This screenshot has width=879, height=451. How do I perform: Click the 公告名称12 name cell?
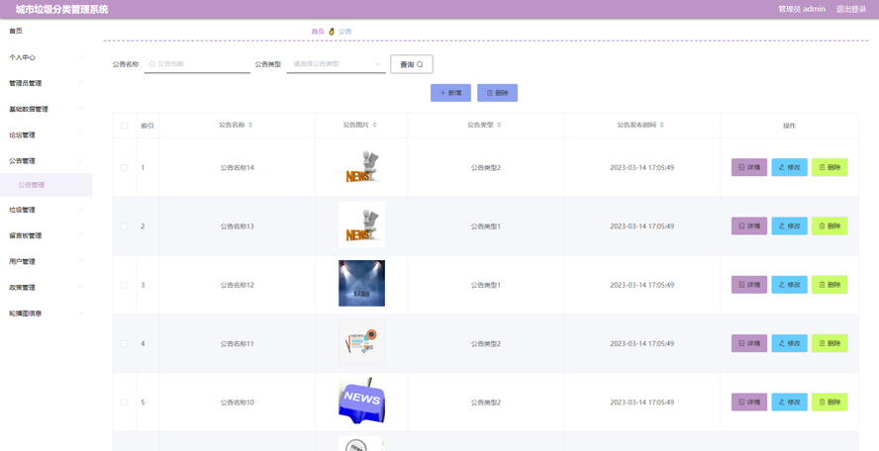click(238, 285)
